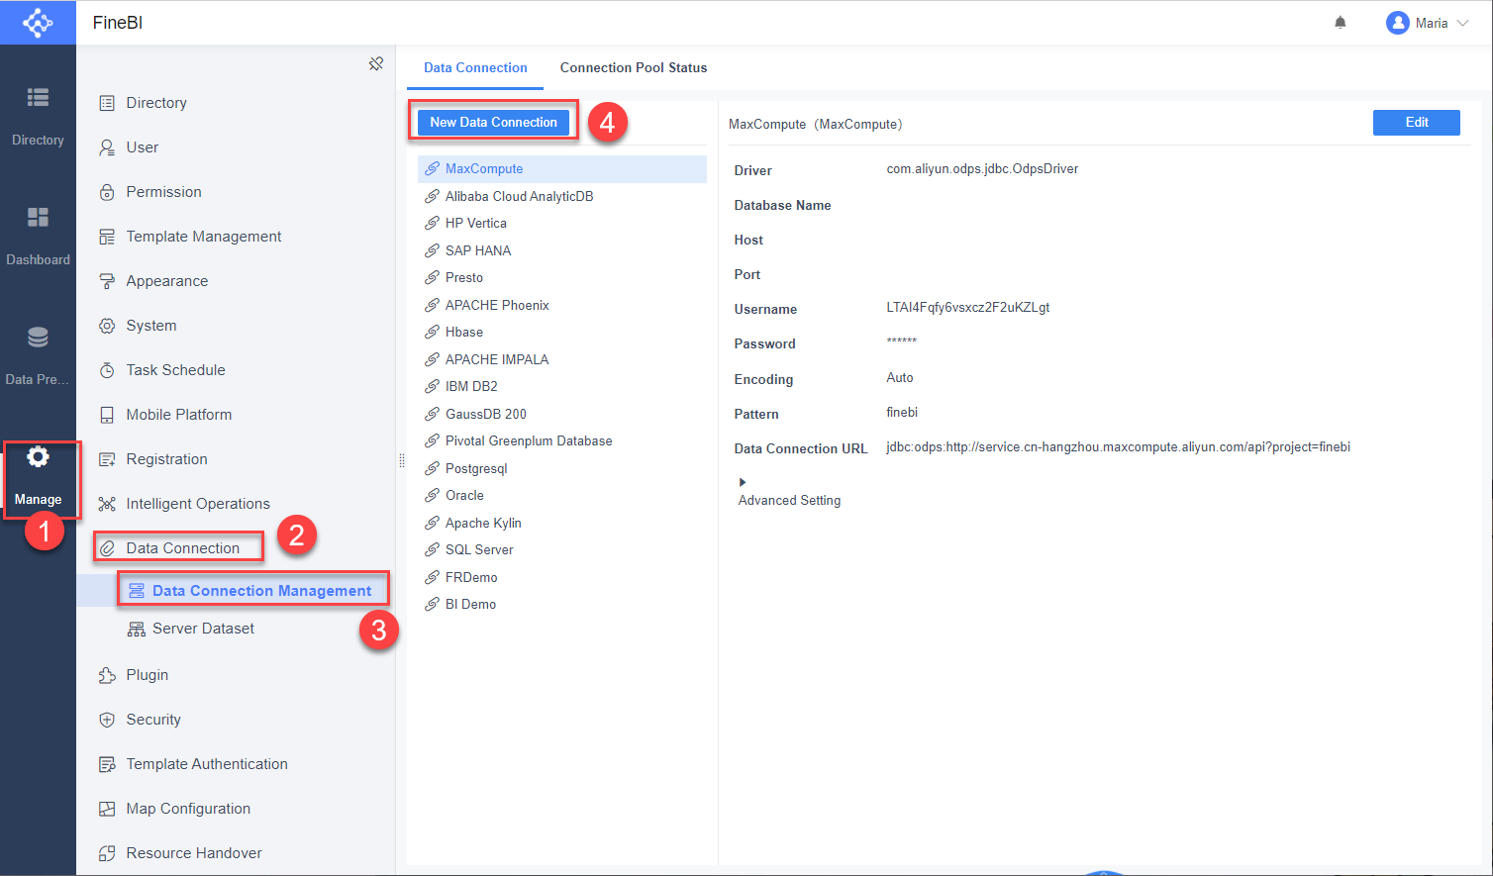Select the MaxCompute connection
1493x876 pixels.
tap(562, 169)
